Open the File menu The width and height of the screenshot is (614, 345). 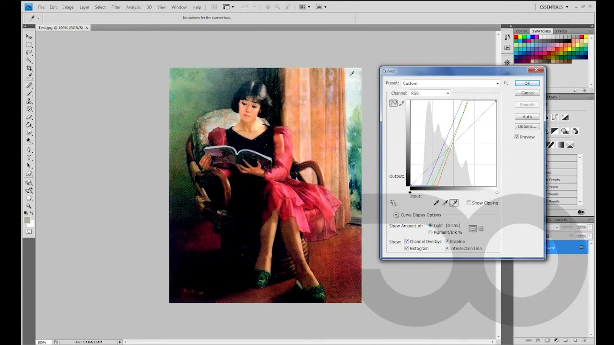point(41,7)
